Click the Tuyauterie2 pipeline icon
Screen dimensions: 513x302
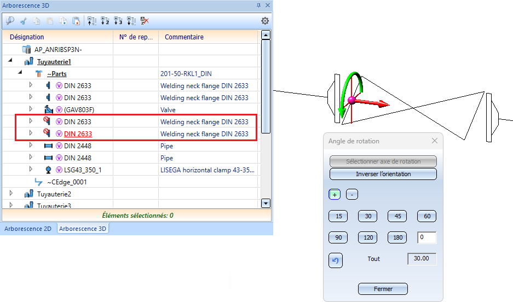click(x=29, y=194)
